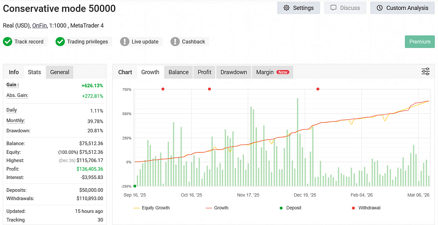The image size is (438, 225).
Task: Open the Discuss button
Action: [x=345, y=8]
